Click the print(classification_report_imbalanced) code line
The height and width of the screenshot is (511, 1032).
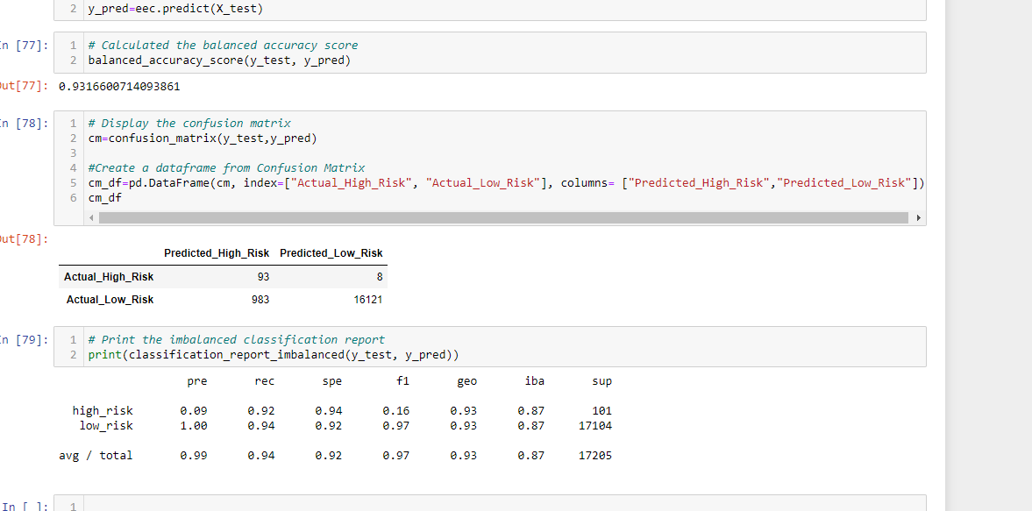click(x=274, y=355)
